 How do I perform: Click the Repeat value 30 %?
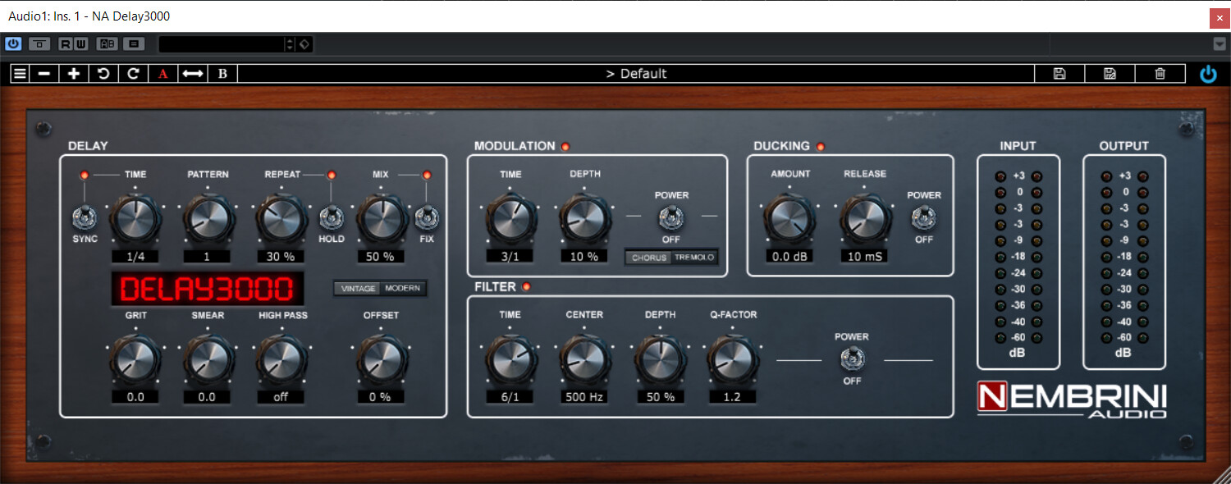click(x=281, y=257)
